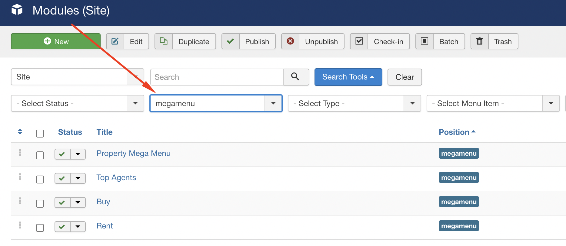Click the Edit pencil icon

(x=115, y=41)
